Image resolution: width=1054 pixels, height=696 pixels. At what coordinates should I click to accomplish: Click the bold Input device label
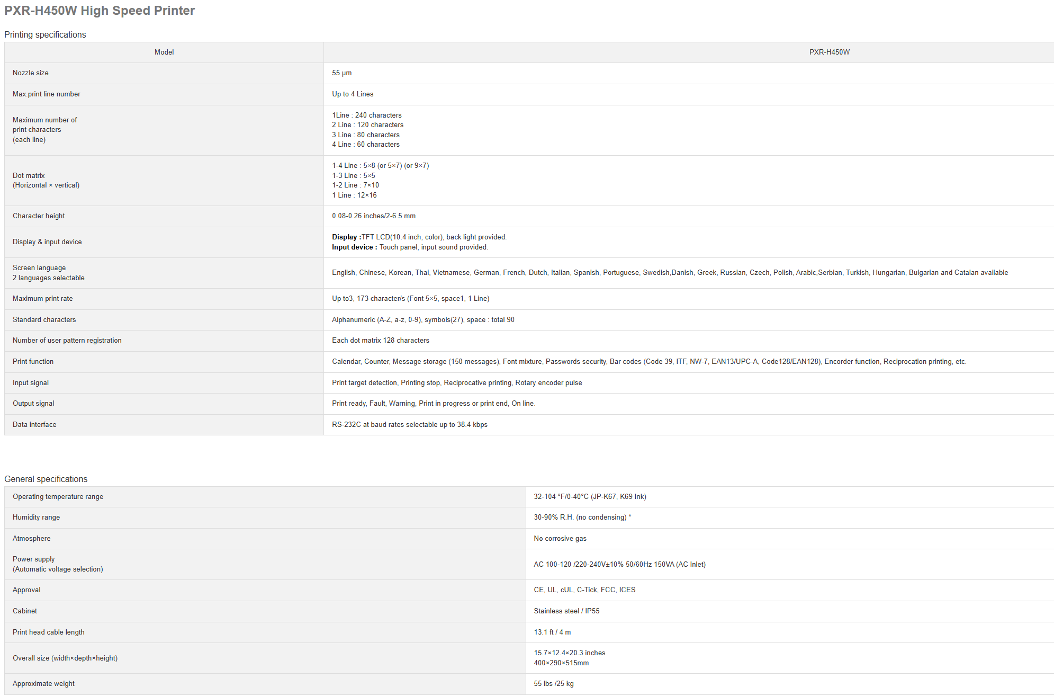pos(354,247)
